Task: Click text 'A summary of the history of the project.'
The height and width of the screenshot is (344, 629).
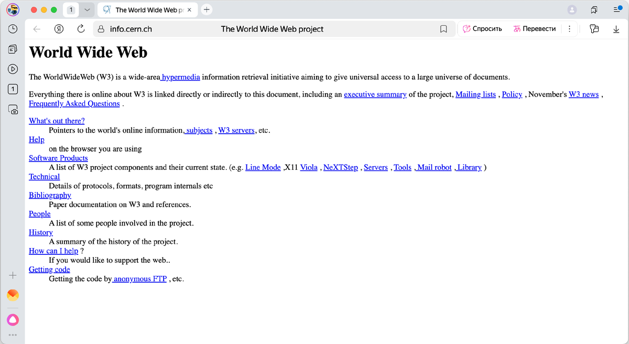Action: pyautogui.click(x=114, y=242)
